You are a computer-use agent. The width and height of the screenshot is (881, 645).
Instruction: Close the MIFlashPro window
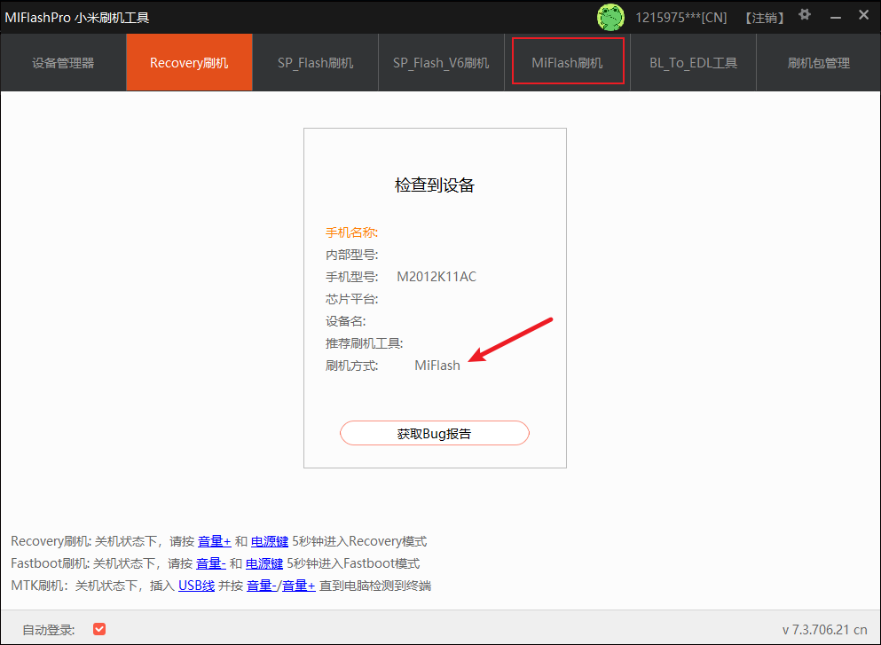point(863,15)
